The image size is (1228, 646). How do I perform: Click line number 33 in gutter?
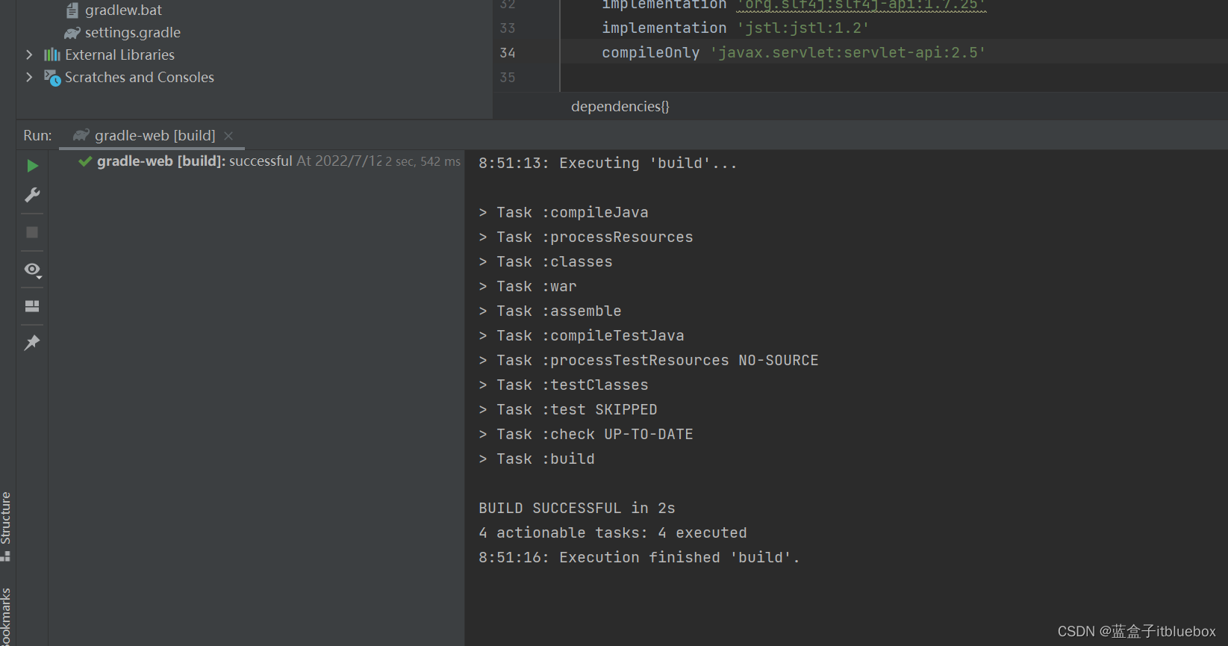508,28
